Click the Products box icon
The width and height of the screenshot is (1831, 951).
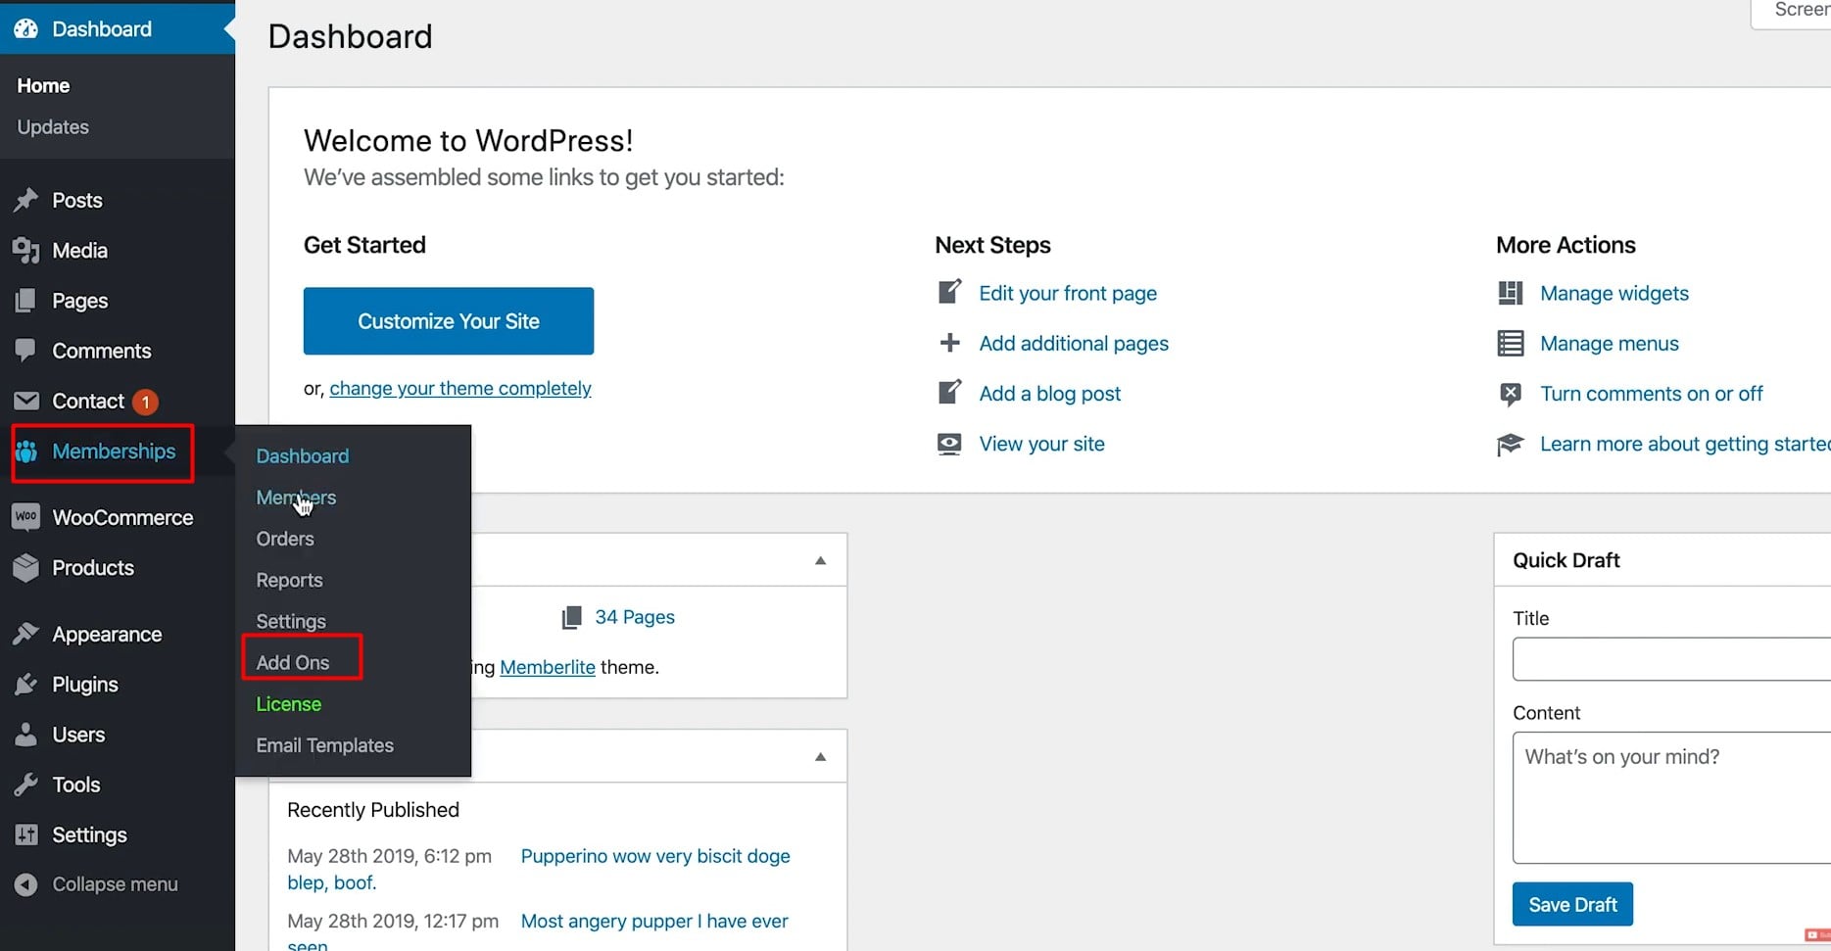[x=26, y=567]
